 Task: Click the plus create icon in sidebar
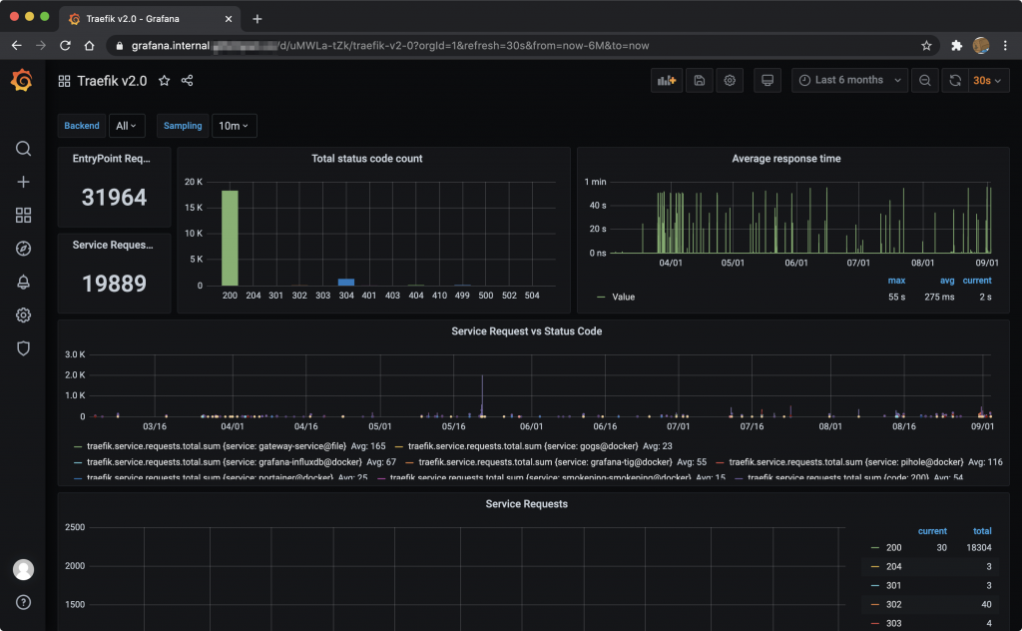[23, 182]
